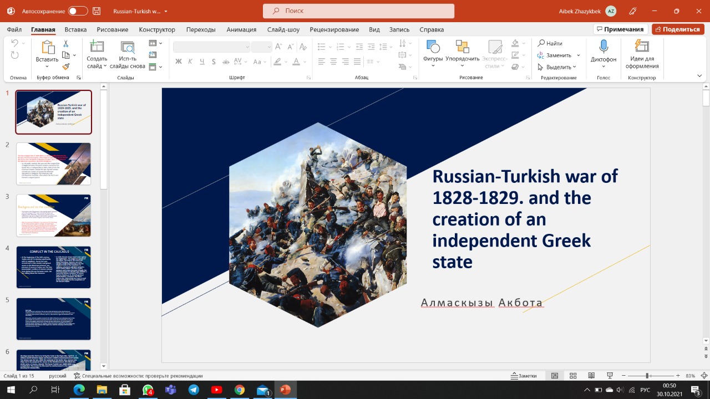Open the Telegram taskbar icon
Viewport: 710px width, 399px height.
point(194,390)
